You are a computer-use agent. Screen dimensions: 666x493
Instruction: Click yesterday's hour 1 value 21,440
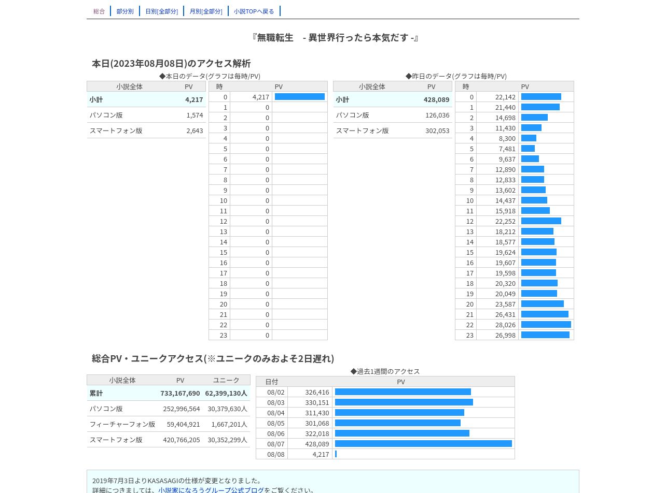pos(505,107)
